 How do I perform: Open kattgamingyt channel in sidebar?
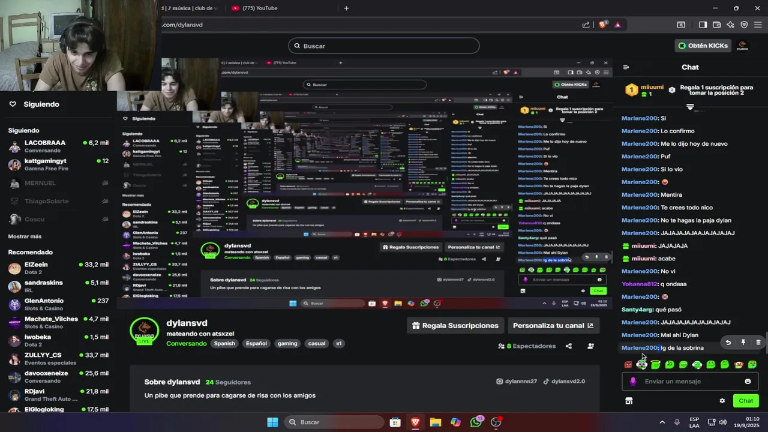[x=58, y=164]
